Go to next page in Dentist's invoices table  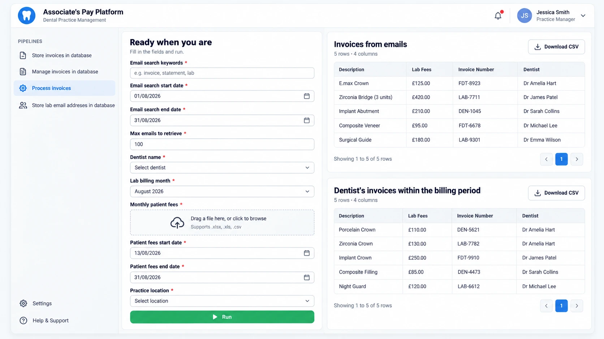pos(577,306)
